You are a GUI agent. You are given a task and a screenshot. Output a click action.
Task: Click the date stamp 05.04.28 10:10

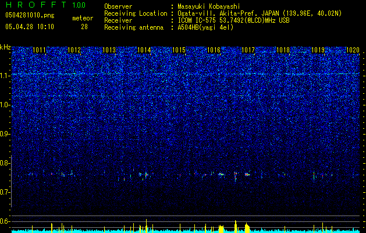(30, 27)
